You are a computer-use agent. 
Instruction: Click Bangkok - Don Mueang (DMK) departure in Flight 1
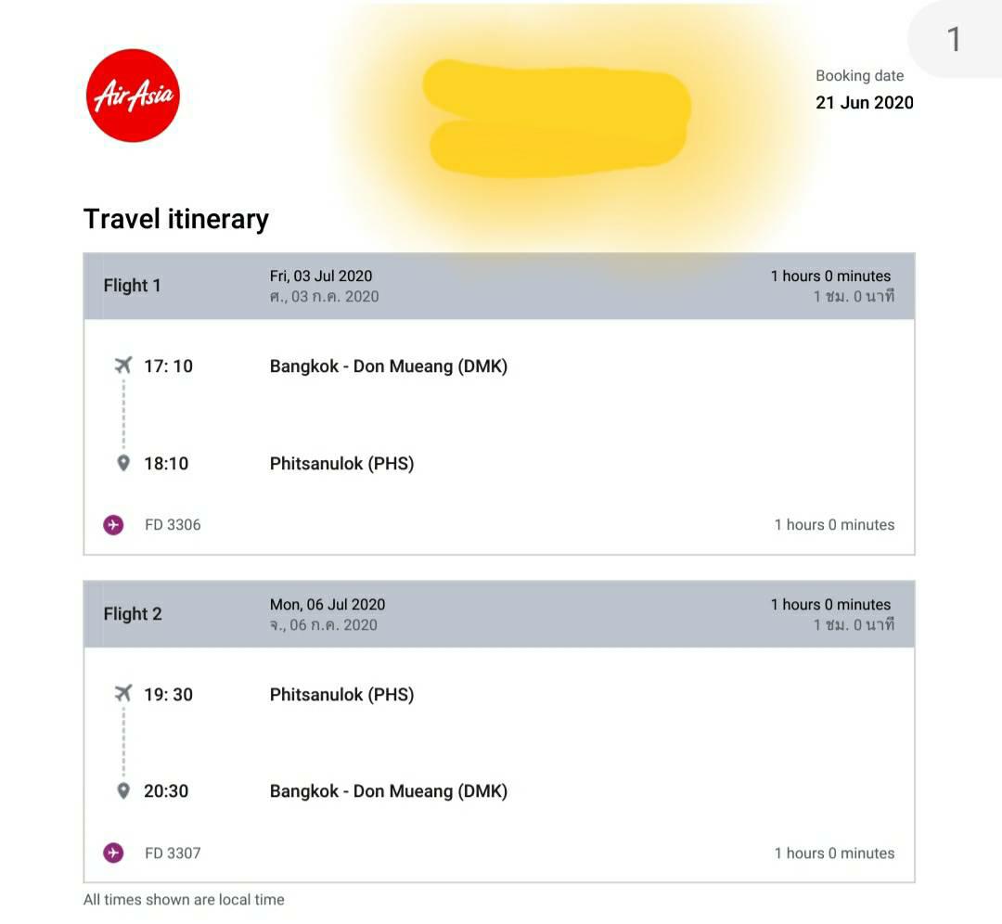click(389, 366)
